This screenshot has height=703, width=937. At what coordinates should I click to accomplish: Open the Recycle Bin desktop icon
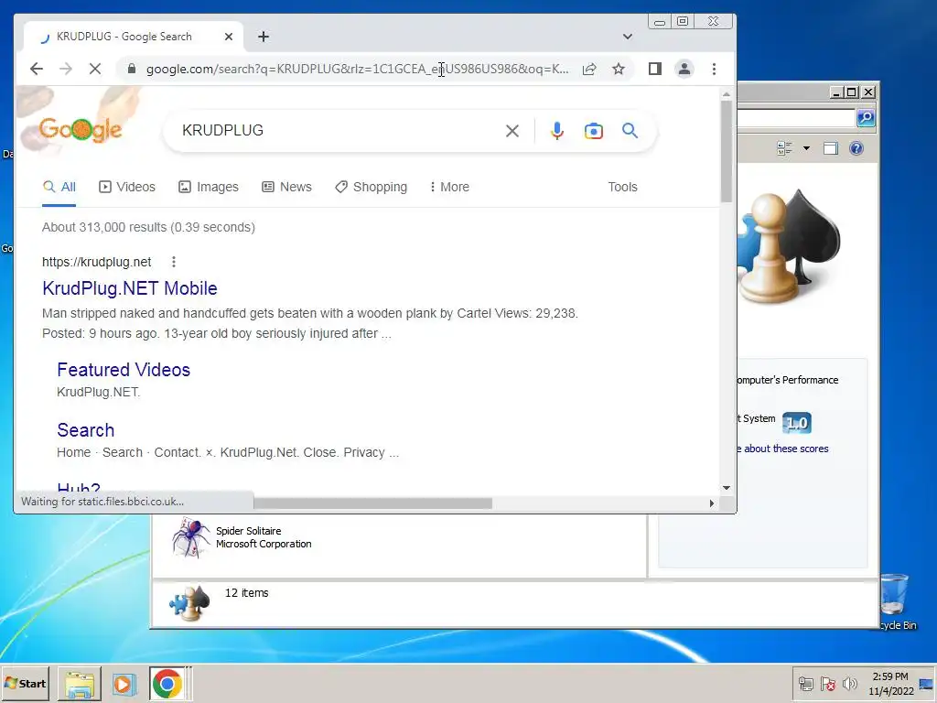pos(895,601)
